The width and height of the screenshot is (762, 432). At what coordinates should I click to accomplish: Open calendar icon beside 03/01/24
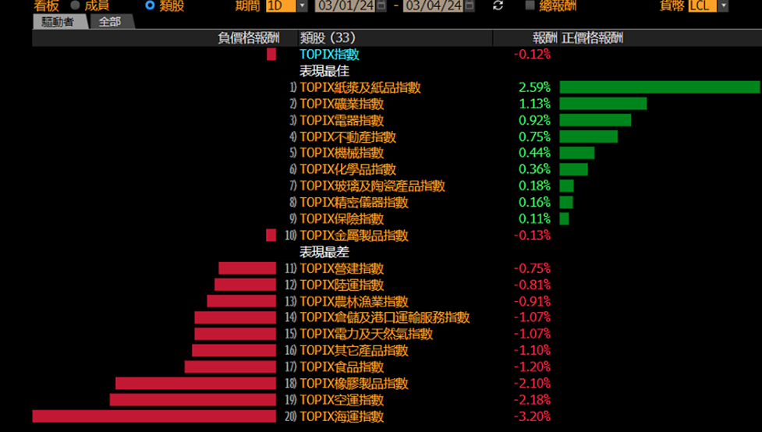381,5
